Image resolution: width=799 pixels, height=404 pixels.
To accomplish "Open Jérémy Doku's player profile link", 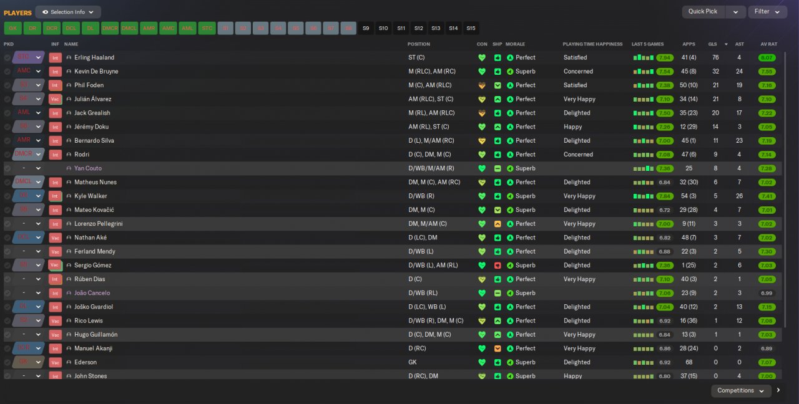I will 91,127.
